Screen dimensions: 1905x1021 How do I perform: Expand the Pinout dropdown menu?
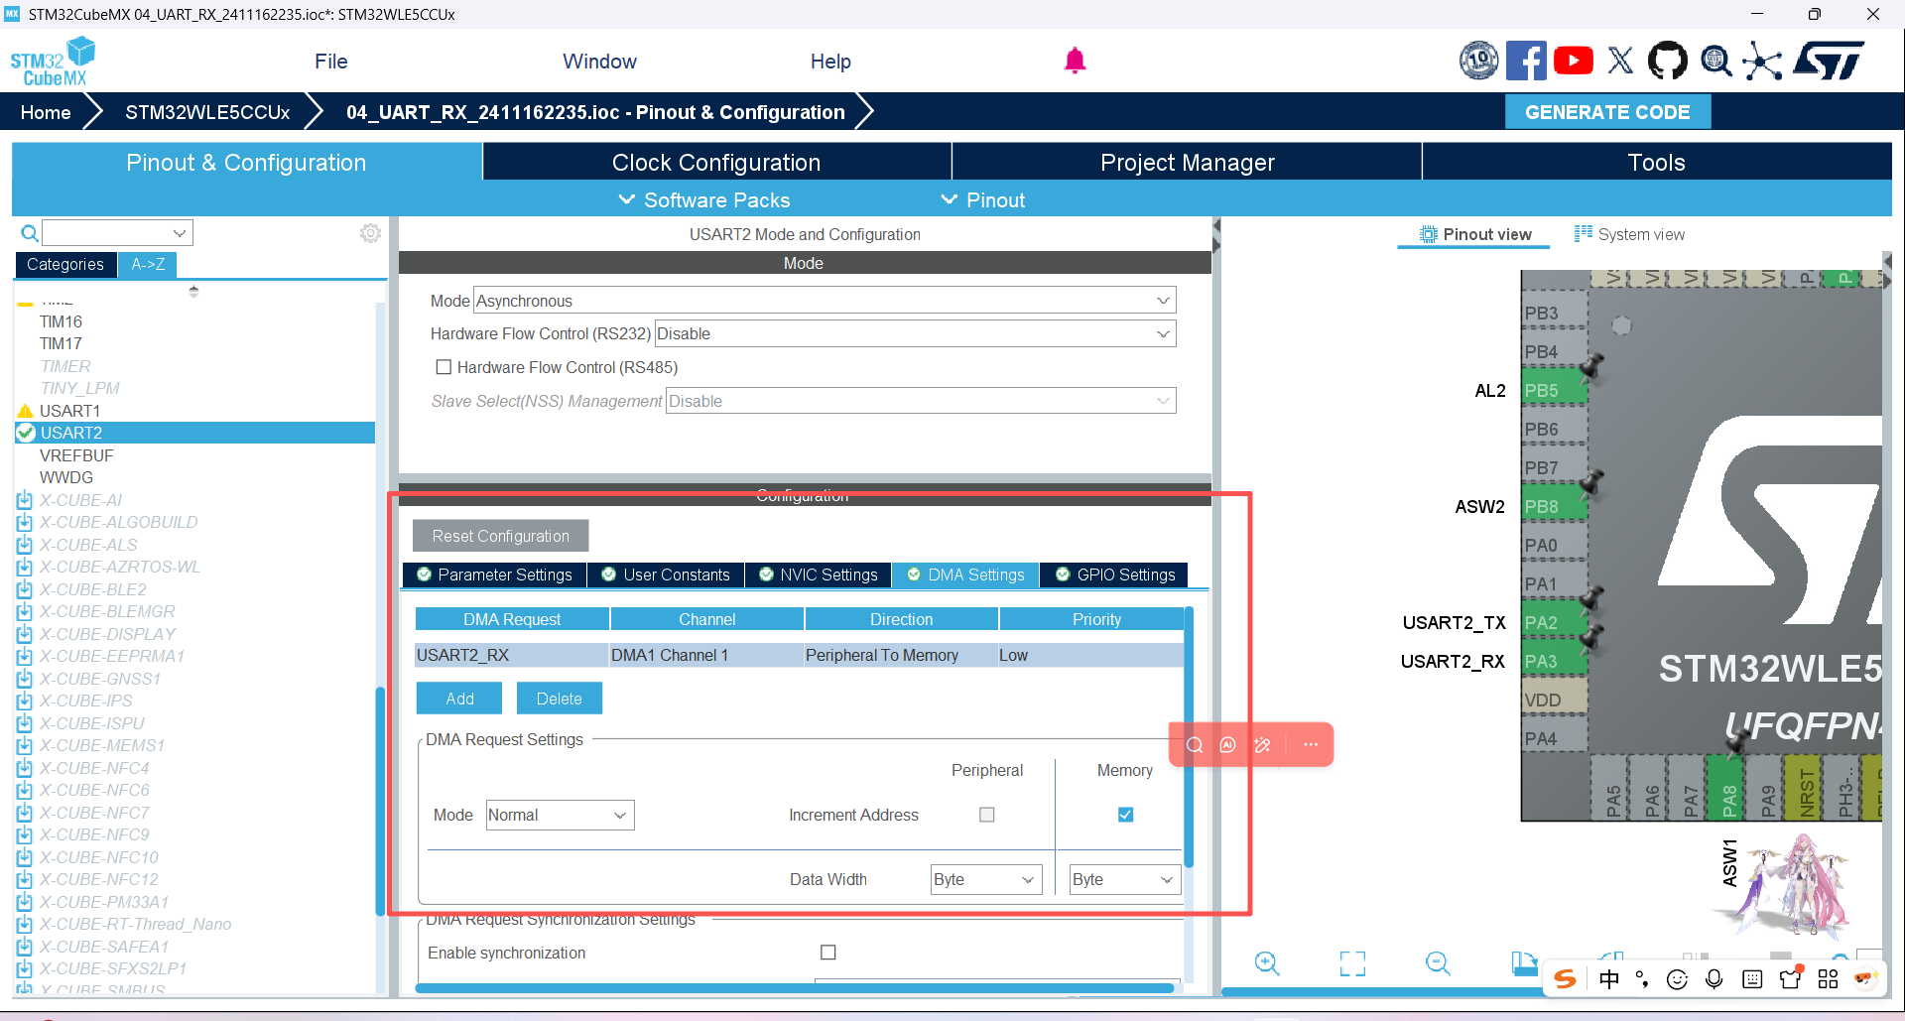point(982,199)
